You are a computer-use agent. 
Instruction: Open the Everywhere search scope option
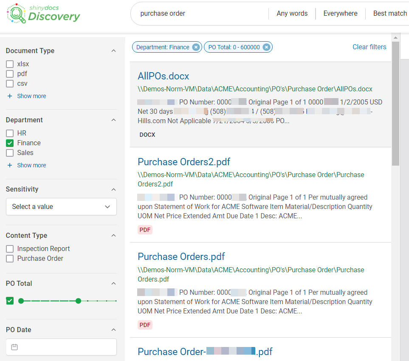click(340, 13)
